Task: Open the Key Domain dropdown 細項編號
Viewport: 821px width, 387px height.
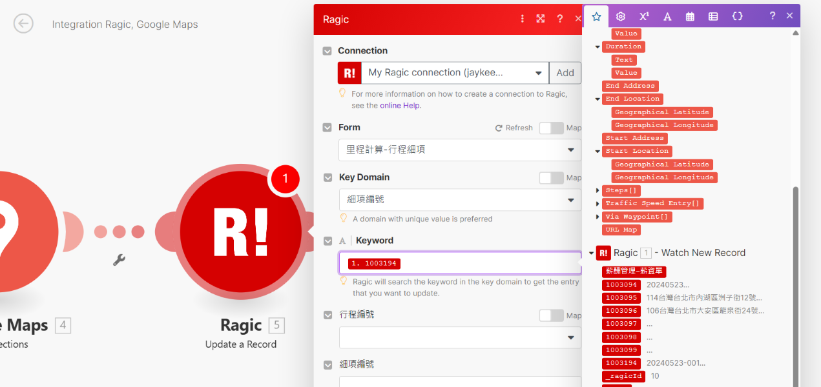Action: pos(459,200)
